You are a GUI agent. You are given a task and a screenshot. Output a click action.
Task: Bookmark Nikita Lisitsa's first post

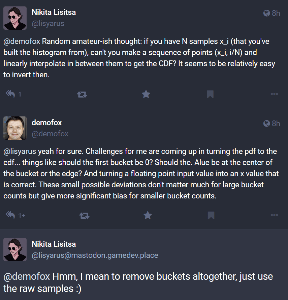pos(210,94)
